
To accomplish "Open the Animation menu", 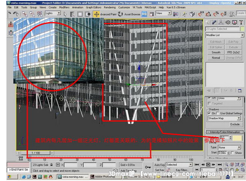I will click(78, 7).
